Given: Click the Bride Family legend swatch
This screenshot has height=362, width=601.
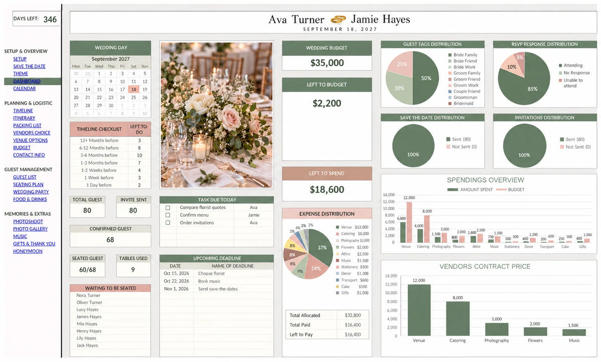Looking at the screenshot, I should [450, 55].
